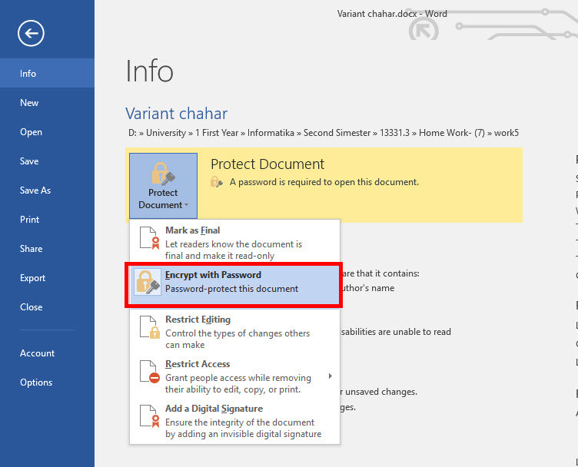Expand the Restrict Access submenu arrow
The width and height of the screenshot is (578, 467).
point(331,376)
